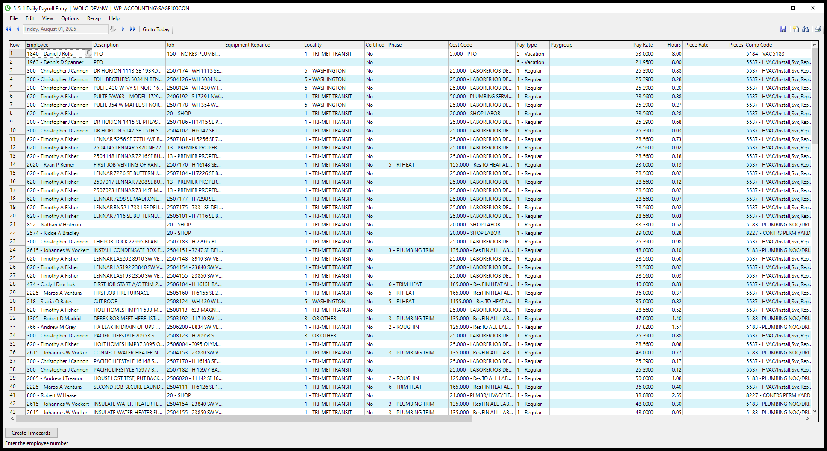Click the printer icon
This screenshot has height=451, width=827.
coord(818,29)
